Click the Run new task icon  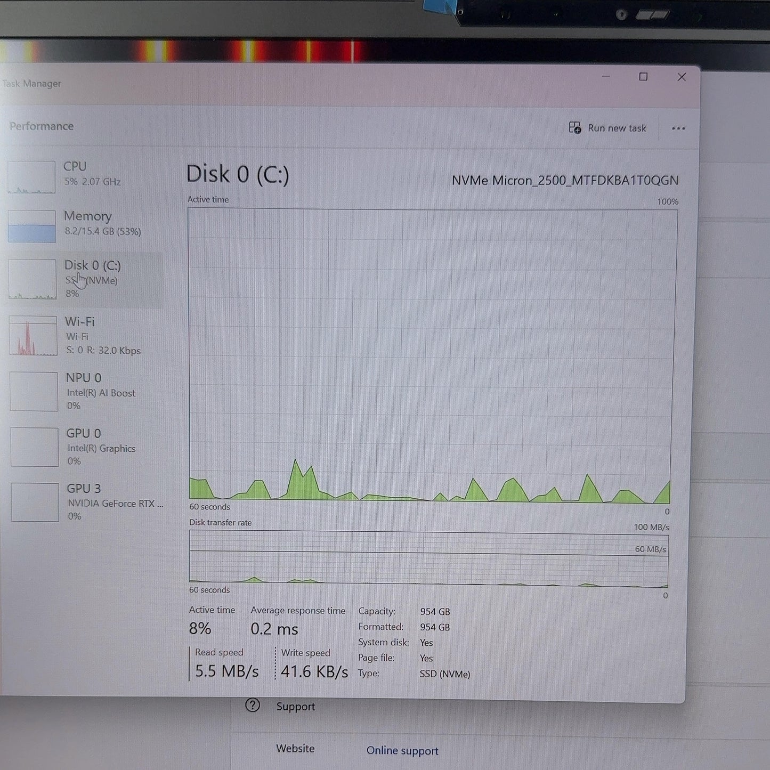click(x=574, y=128)
